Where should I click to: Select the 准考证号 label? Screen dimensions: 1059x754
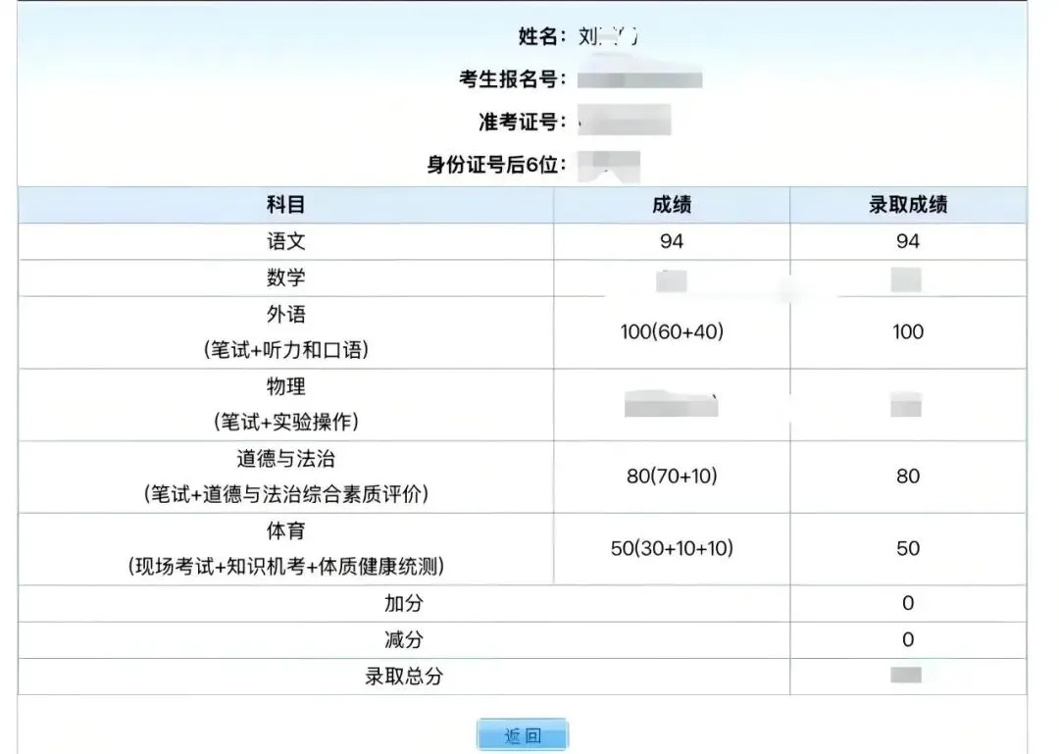coord(523,123)
